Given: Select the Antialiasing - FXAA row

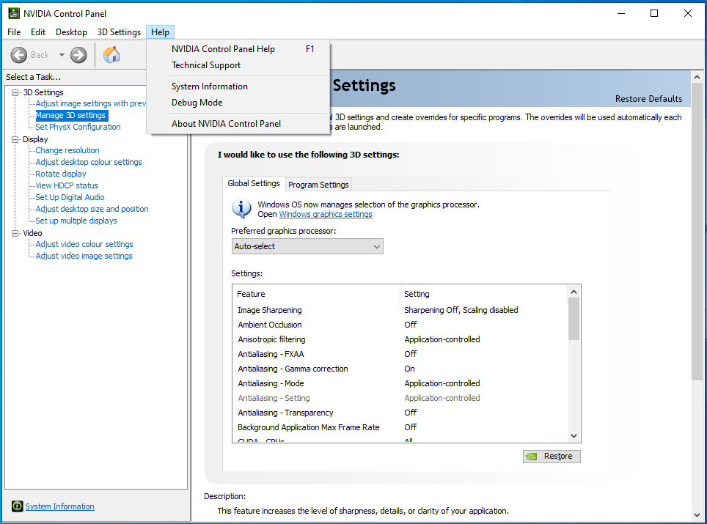Looking at the screenshot, I should point(400,354).
